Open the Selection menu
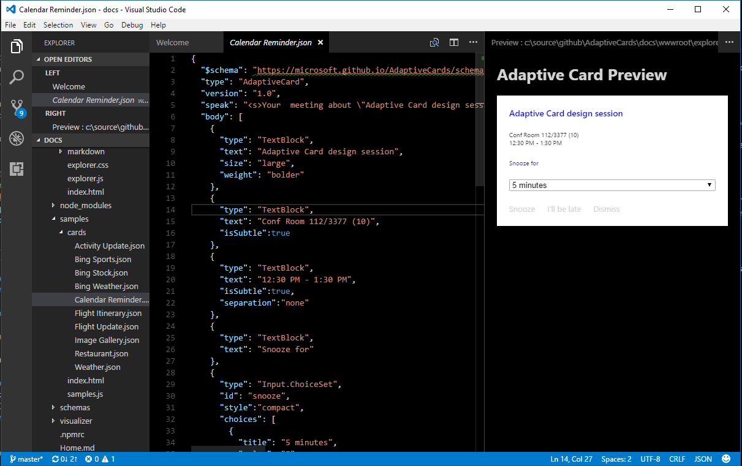The width and height of the screenshot is (742, 466). click(58, 25)
